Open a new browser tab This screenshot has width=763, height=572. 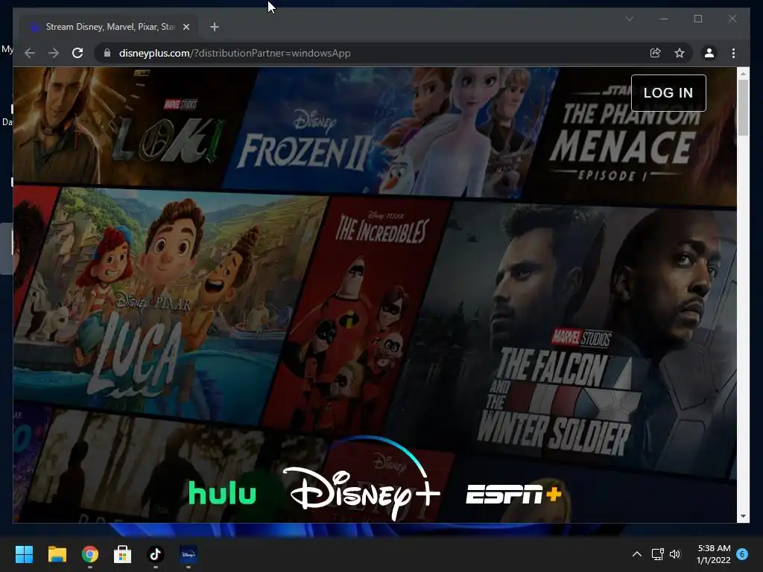point(215,27)
